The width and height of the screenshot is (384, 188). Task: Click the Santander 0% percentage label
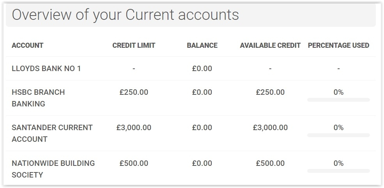(338, 128)
